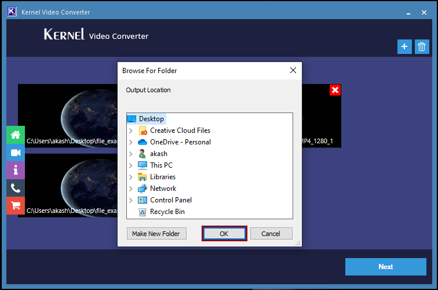
Task: Click the phone contact sidebar icon
Action: point(16,188)
